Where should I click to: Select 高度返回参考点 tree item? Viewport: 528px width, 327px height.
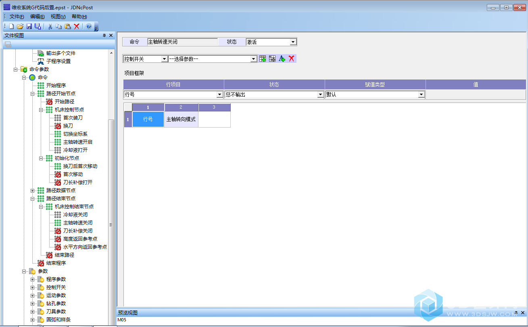(x=80, y=239)
